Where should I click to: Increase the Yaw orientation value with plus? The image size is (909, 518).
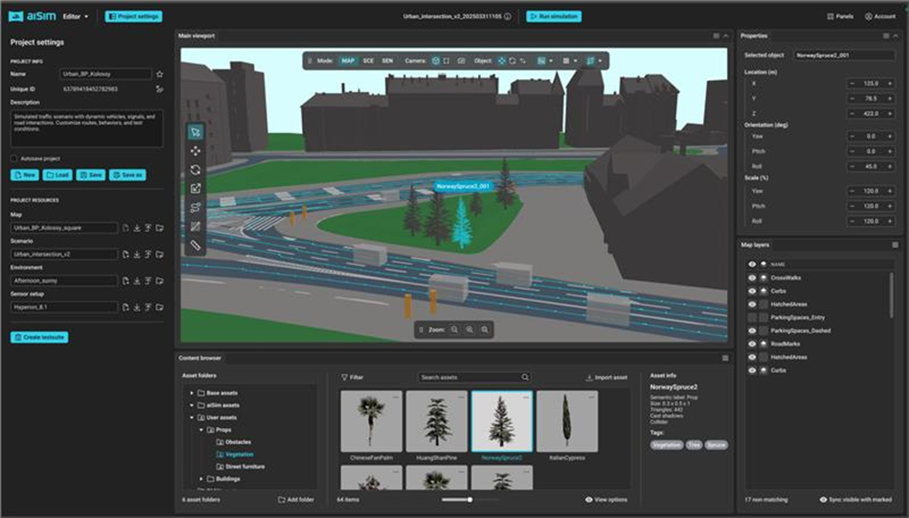pos(890,137)
